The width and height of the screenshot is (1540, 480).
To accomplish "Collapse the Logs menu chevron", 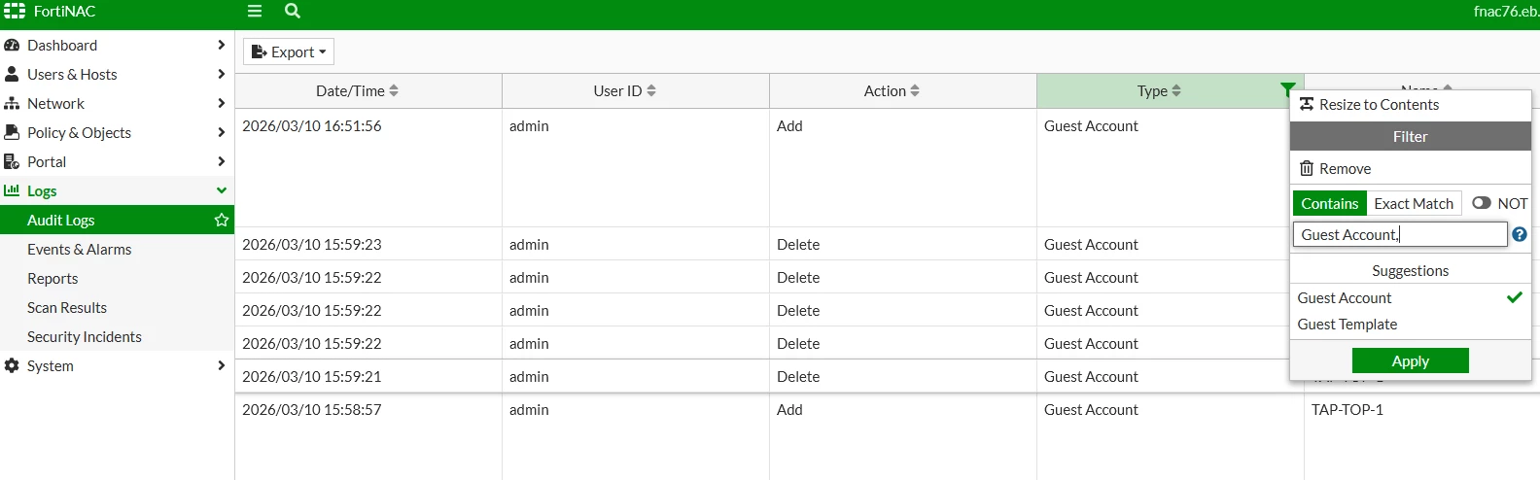I will [222, 190].
